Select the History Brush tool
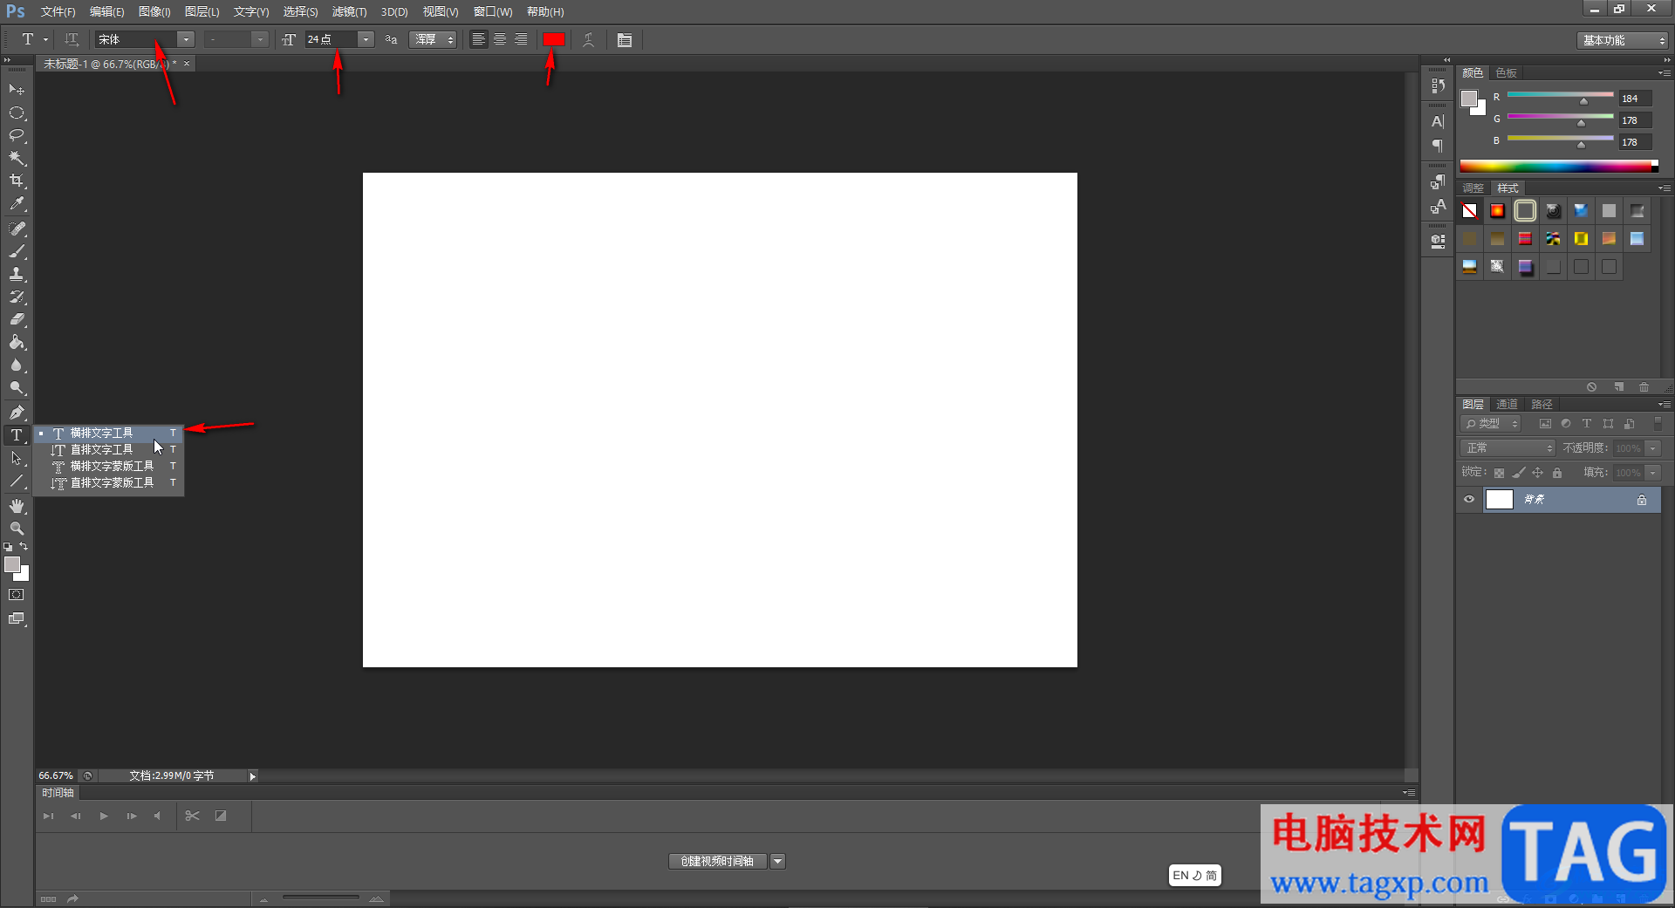The width and height of the screenshot is (1675, 908). (17, 297)
